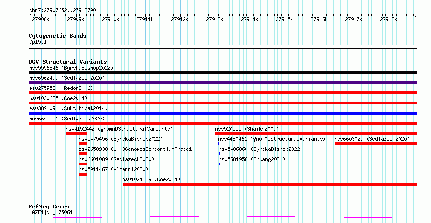Select tiny blue nsv5406060 marker
The width and height of the screenshot is (431, 223).
pyautogui.click(x=219, y=154)
